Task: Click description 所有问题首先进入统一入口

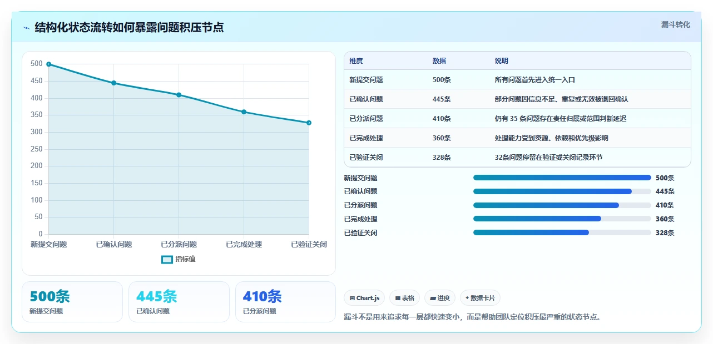Action: (534, 80)
